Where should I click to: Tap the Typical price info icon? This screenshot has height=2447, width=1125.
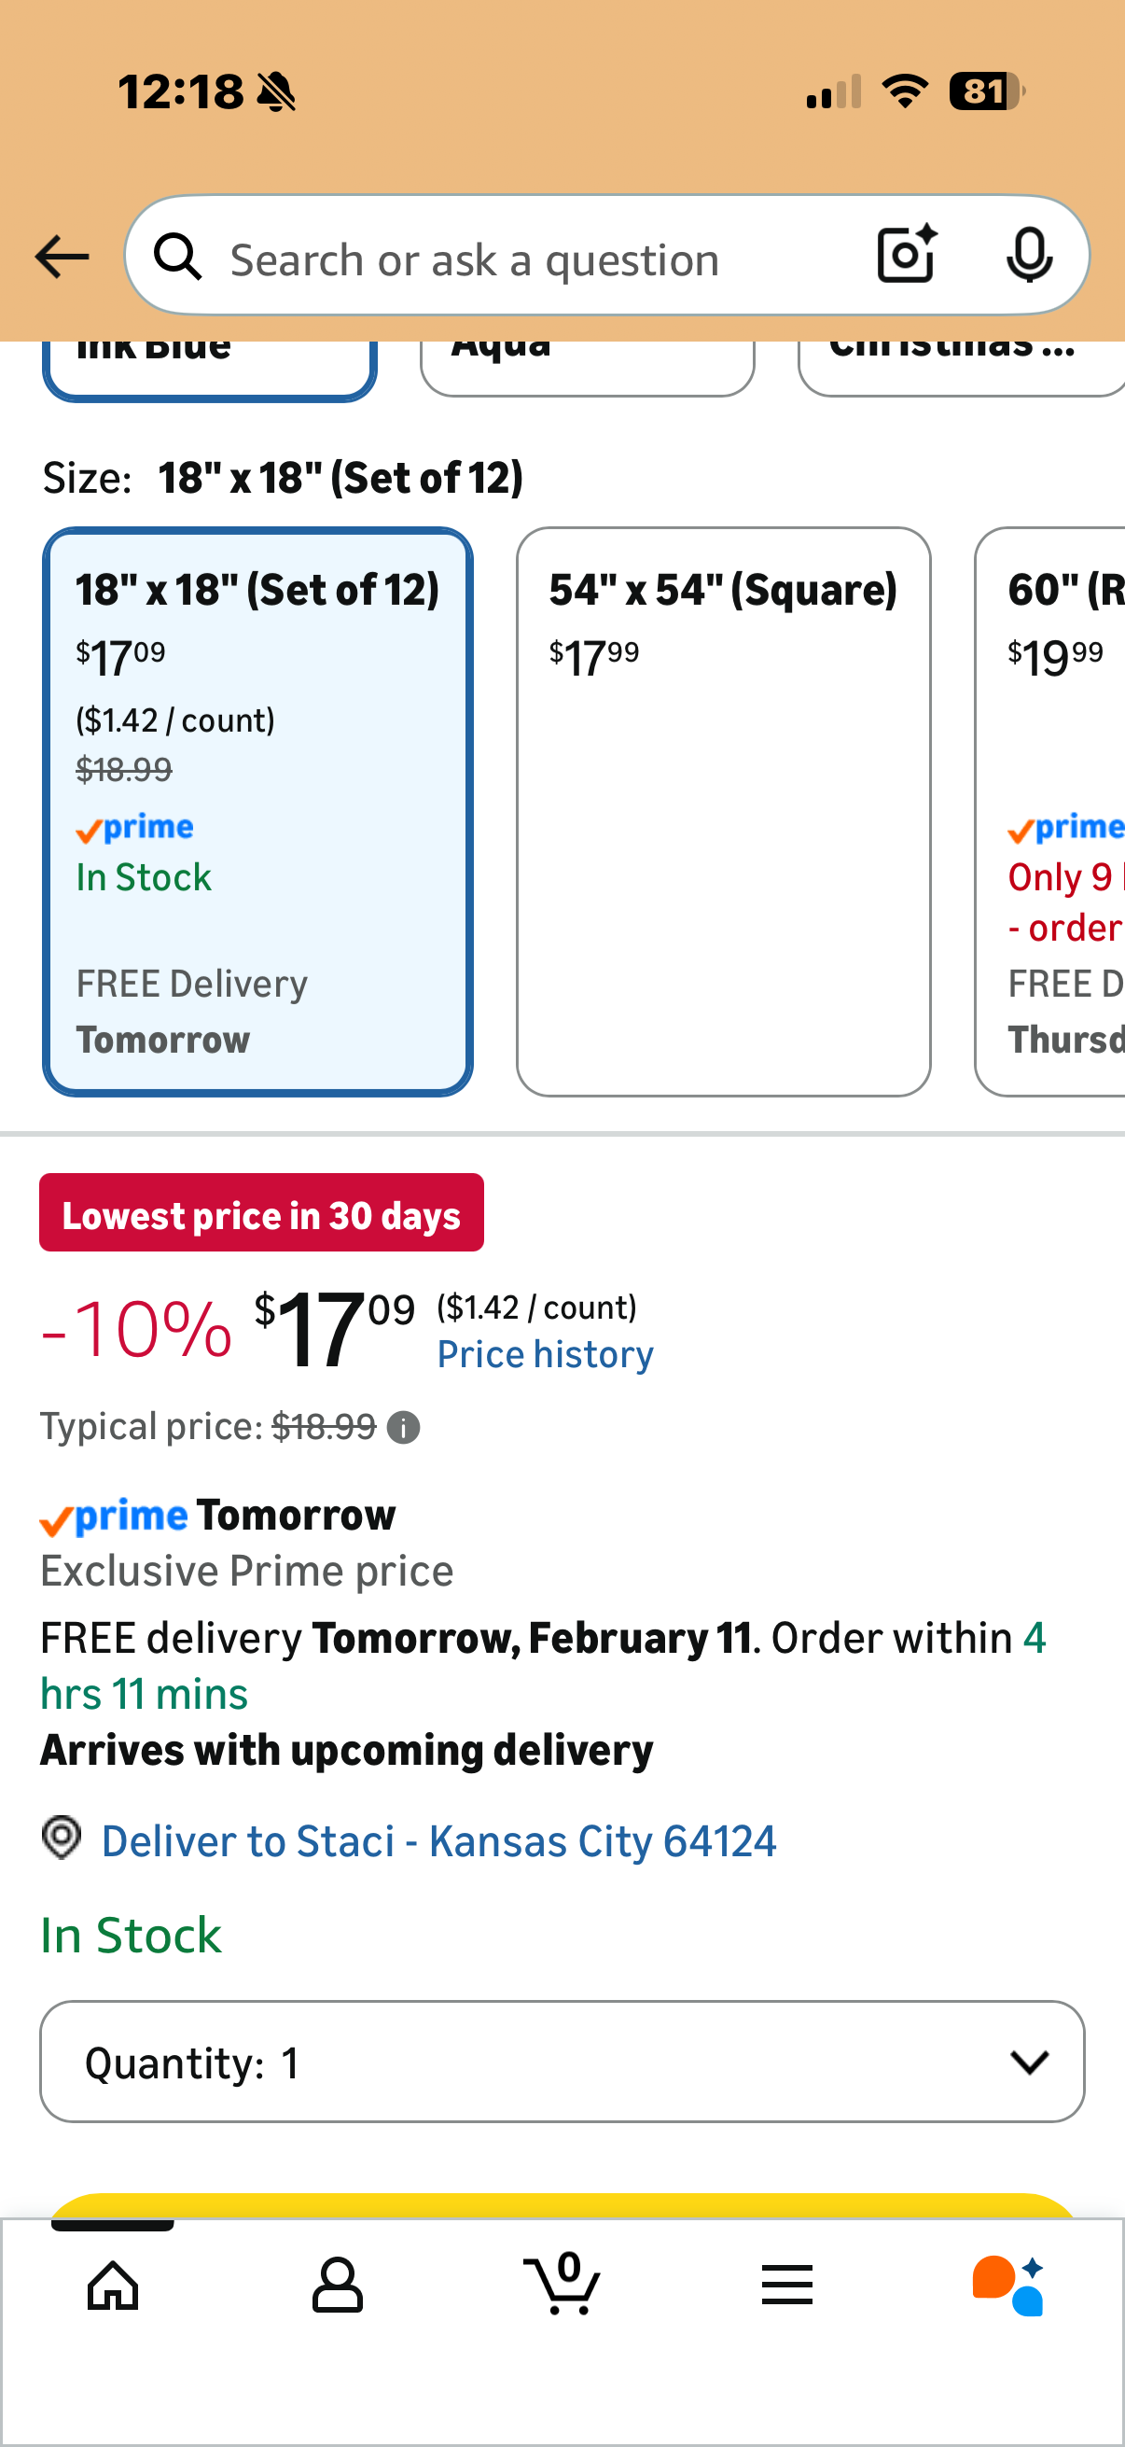tap(404, 1427)
